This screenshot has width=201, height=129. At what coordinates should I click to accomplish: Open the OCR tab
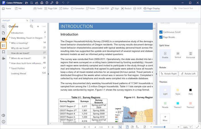point(138,8)
